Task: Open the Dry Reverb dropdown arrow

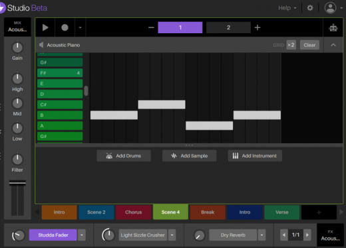Action: point(262,235)
